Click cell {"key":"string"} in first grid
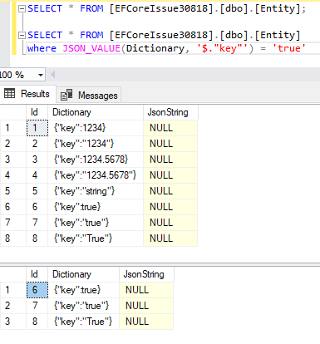Image resolution: width=320 pixels, height=344 pixels. pos(96,191)
